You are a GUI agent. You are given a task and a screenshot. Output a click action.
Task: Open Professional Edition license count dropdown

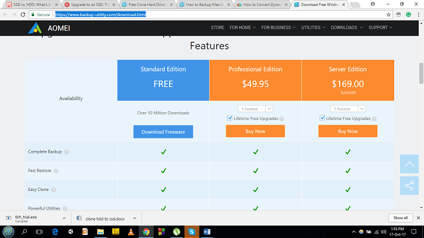coord(256,109)
